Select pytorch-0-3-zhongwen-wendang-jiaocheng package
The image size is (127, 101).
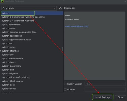tap(32, 17)
